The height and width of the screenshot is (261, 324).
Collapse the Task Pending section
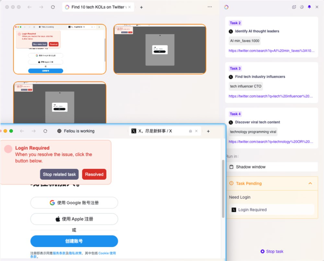click(x=310, y=183)
